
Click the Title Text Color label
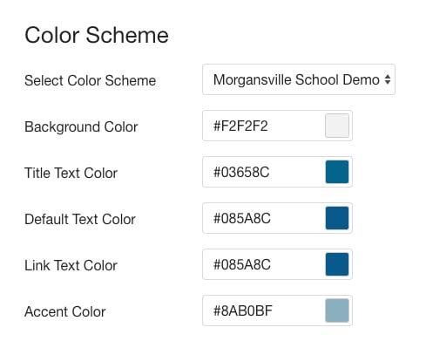[71, 173]
